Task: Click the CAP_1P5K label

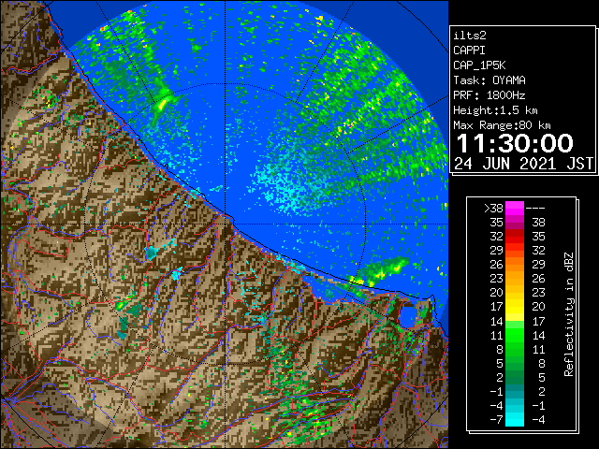Action: pyautogui.click(x=479, y=65)
